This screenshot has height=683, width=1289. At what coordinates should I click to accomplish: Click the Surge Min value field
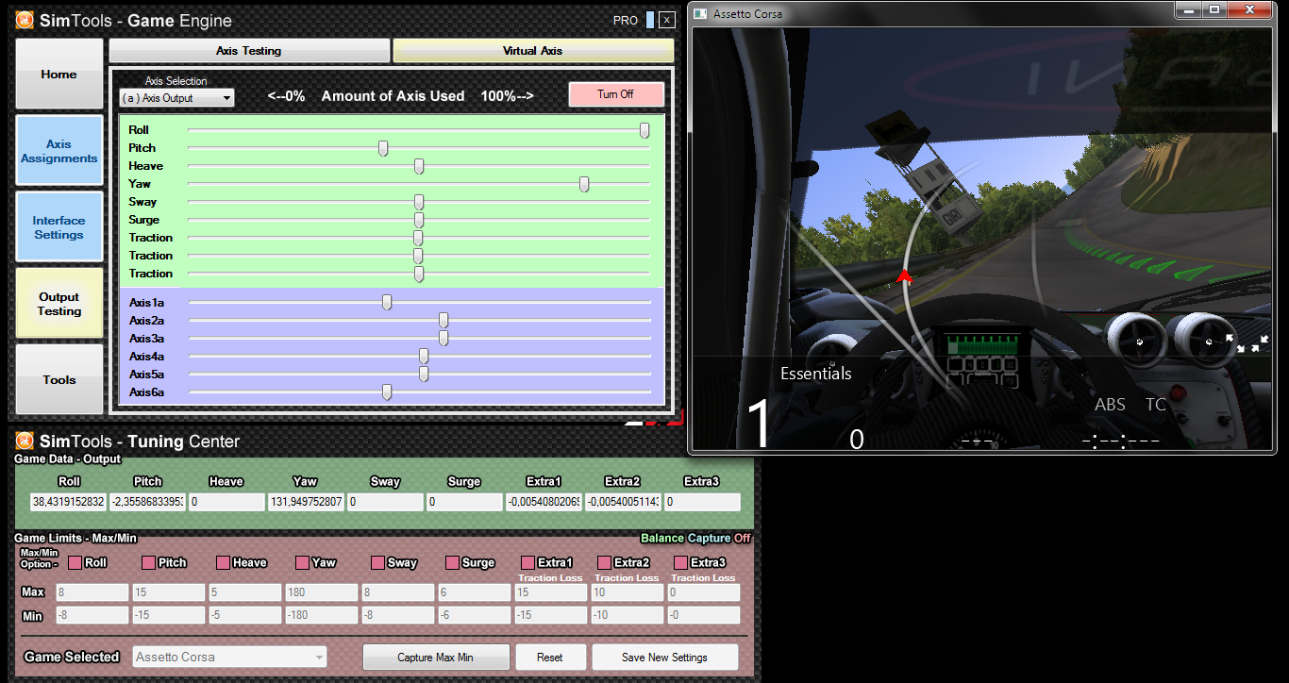coord(474,615)
